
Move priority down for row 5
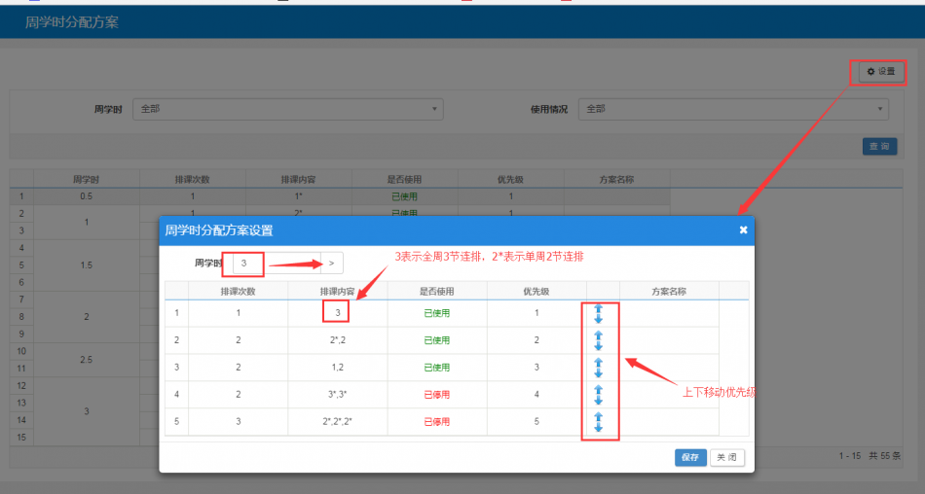coord(599,428)
